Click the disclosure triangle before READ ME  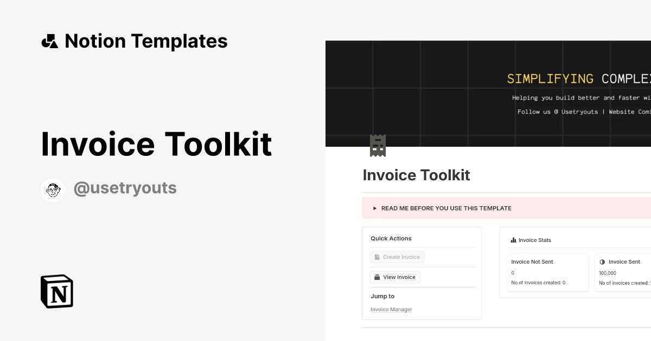tap(374, 208)
